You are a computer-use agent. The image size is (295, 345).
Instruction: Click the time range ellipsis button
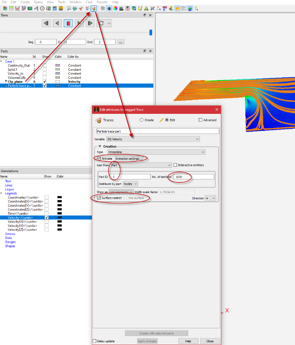tap(121, 42)
